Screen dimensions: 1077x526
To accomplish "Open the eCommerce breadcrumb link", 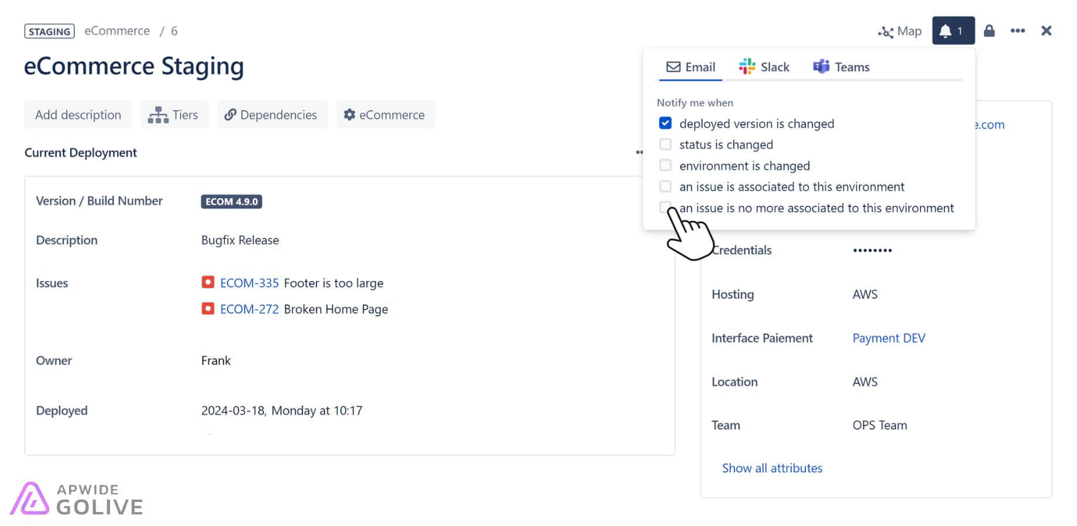I will point(117,30).
